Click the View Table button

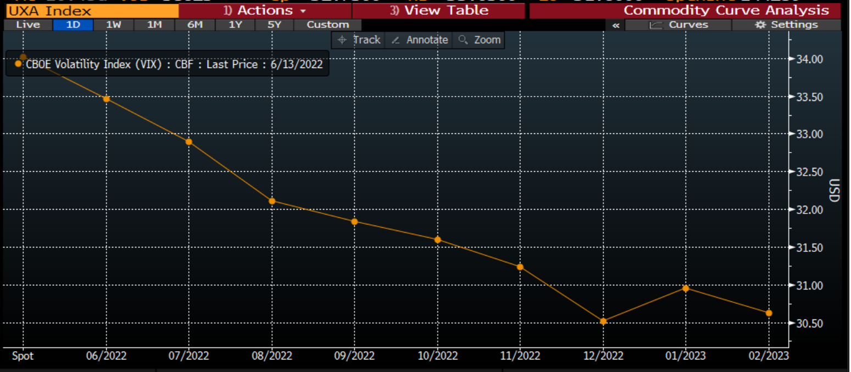pyautogui.click(x=438, y=10)
